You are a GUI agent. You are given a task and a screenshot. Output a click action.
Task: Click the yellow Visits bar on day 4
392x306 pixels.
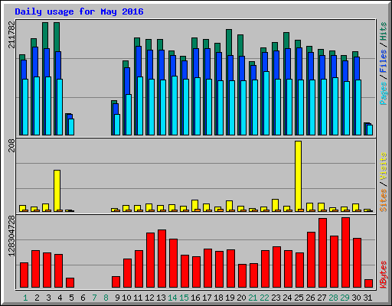pyautogui.click(x=57, y=190)
